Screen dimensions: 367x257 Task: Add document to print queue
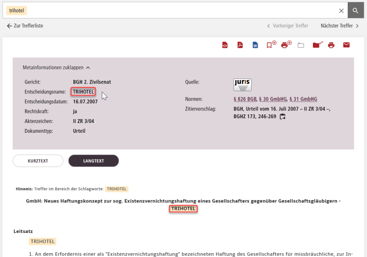click(x=286, y=45)
